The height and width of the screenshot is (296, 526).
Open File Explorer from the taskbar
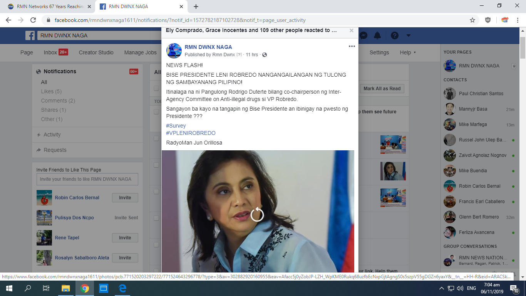[x=66, y=288]
